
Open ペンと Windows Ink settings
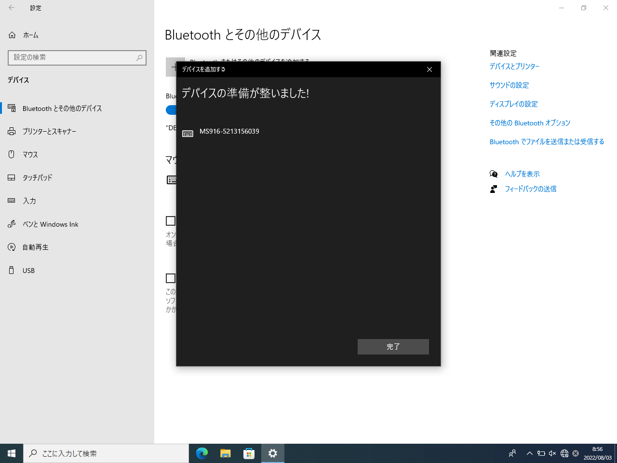point(51,224)
